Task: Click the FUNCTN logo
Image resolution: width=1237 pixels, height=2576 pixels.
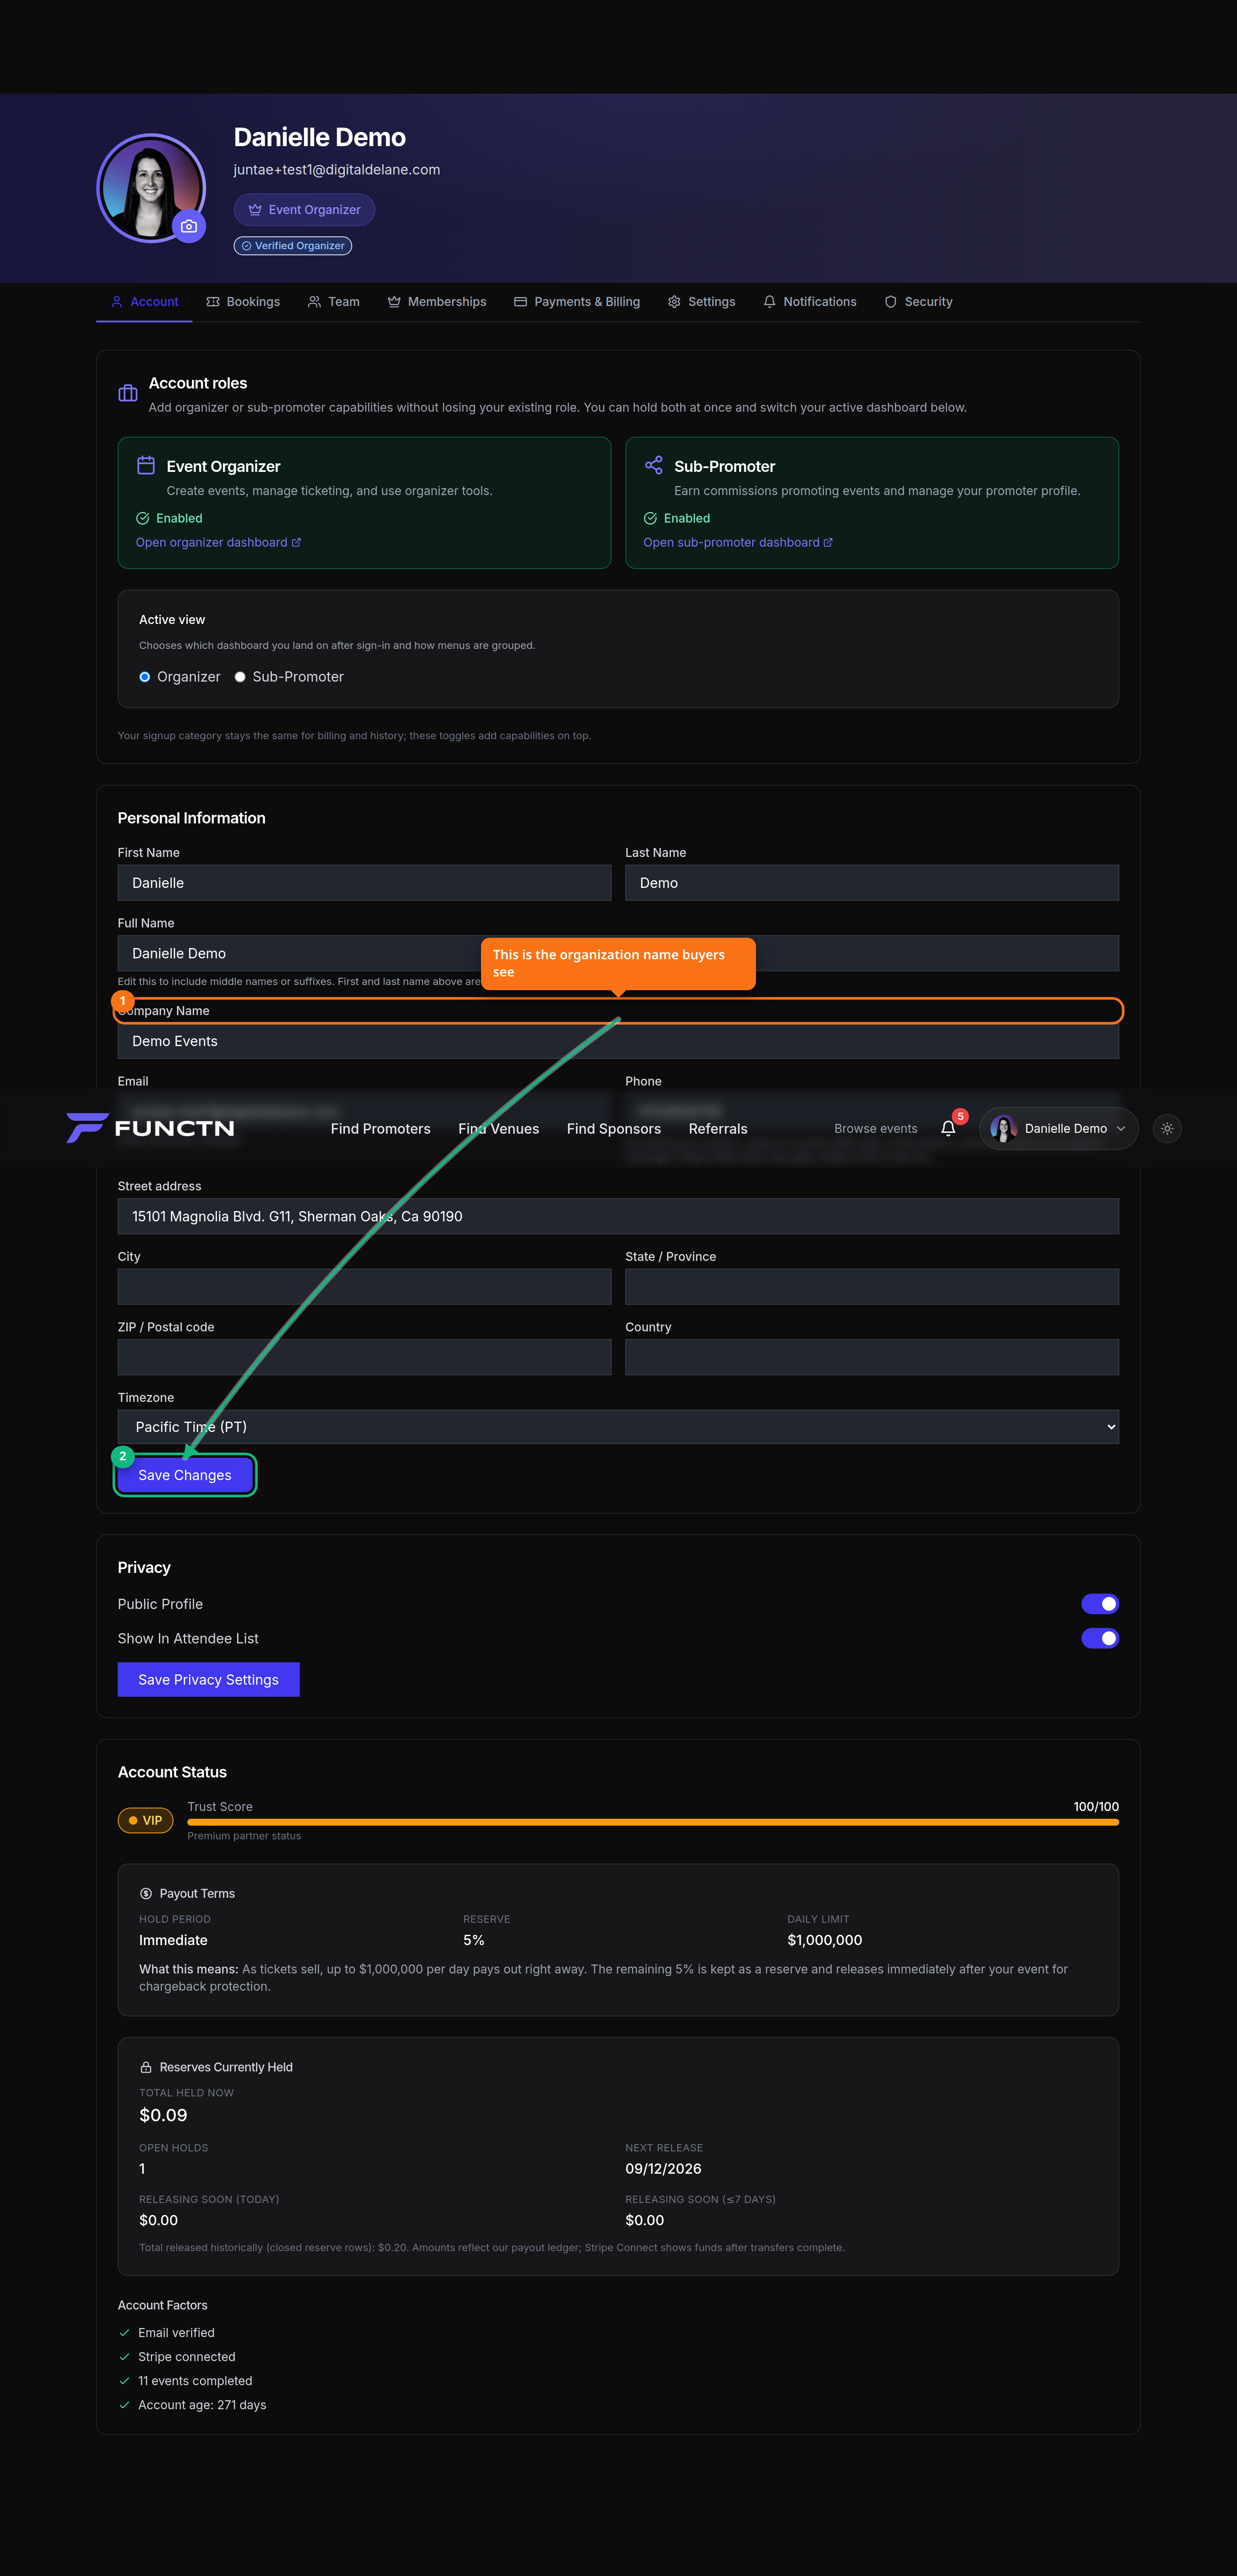Action: click(151, 1128)
